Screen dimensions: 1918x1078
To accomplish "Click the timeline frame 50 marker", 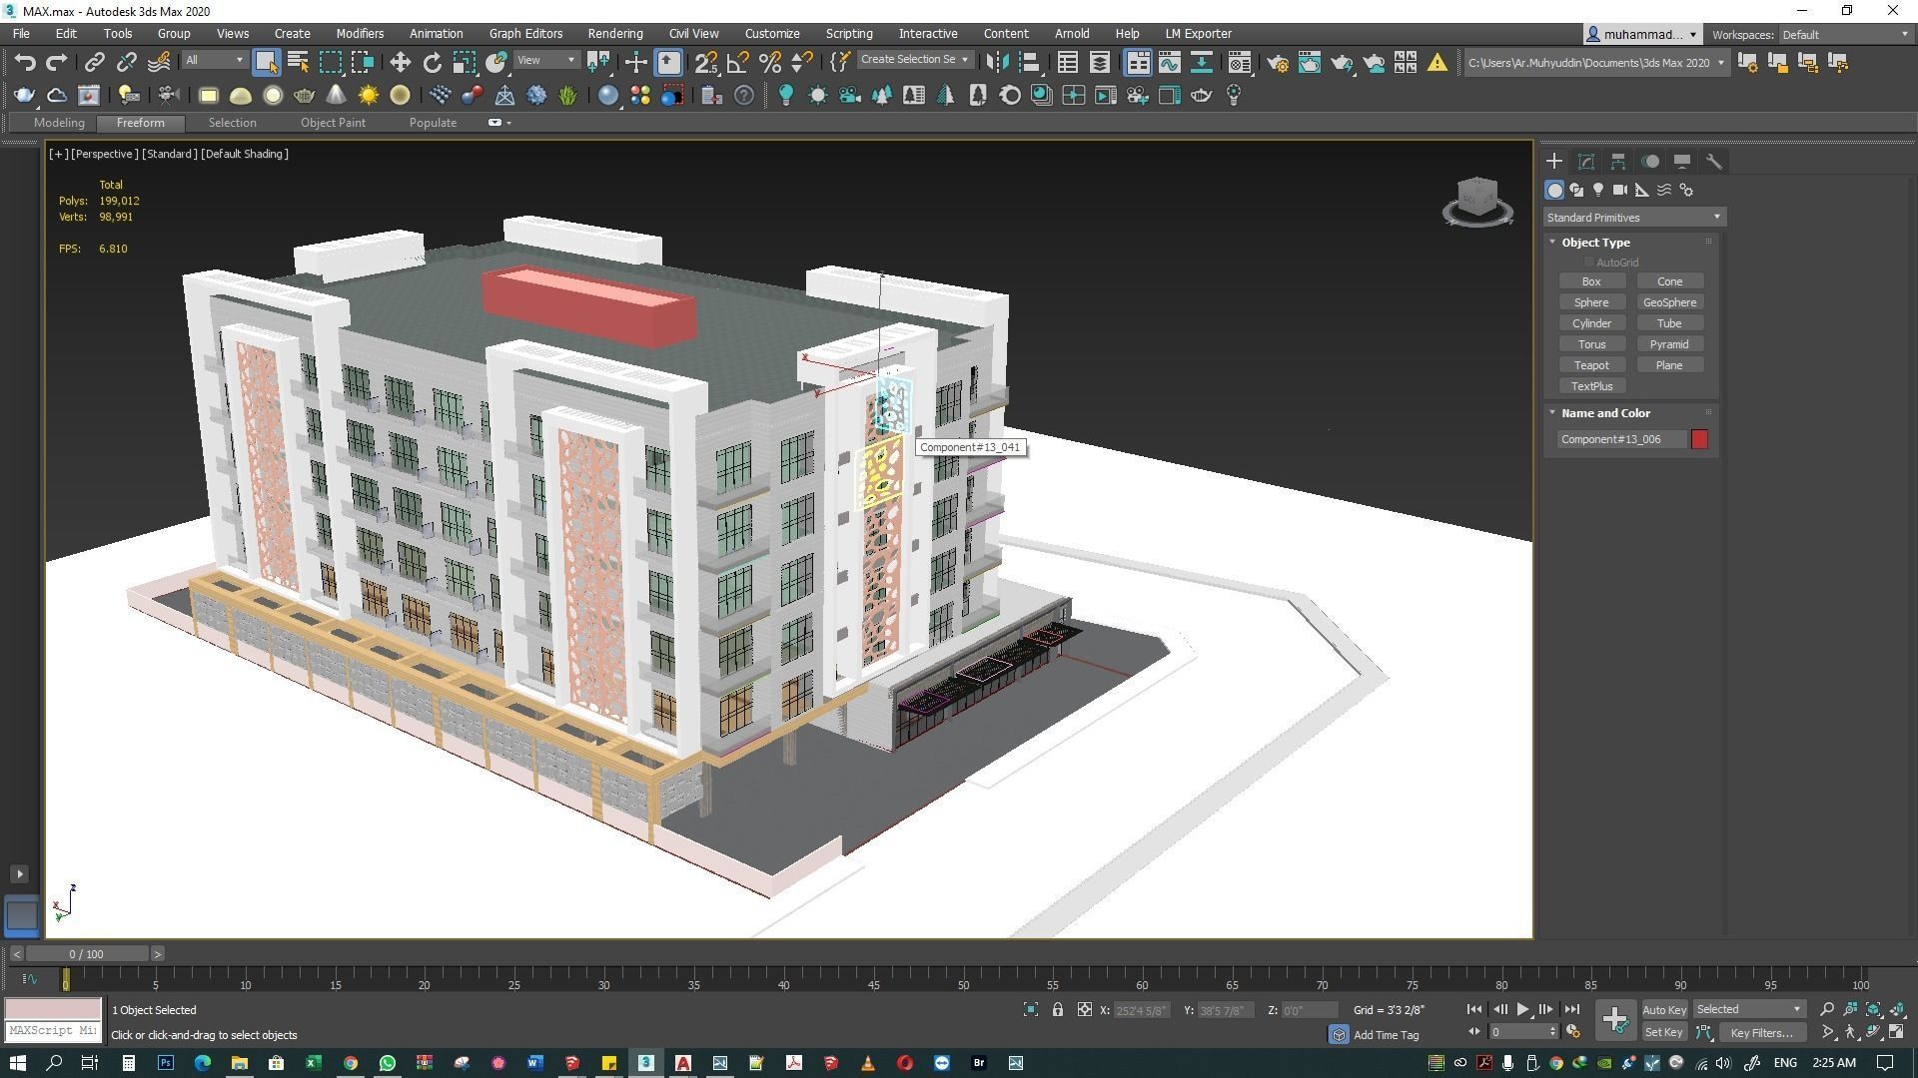I will (x=963, y=980).
